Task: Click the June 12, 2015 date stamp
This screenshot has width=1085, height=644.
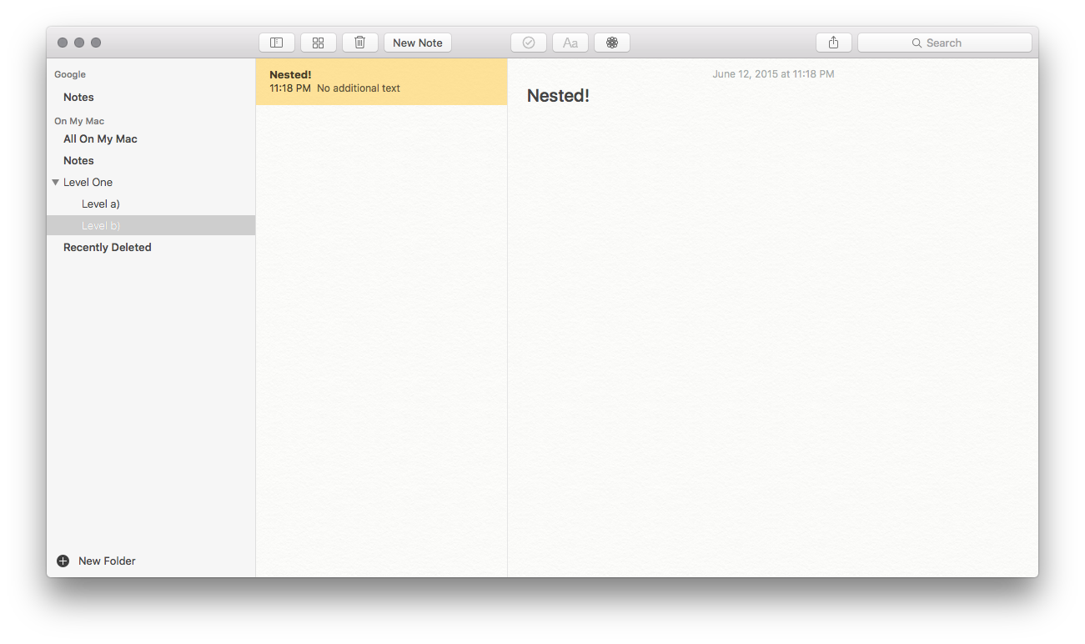Action: point(773,74)
